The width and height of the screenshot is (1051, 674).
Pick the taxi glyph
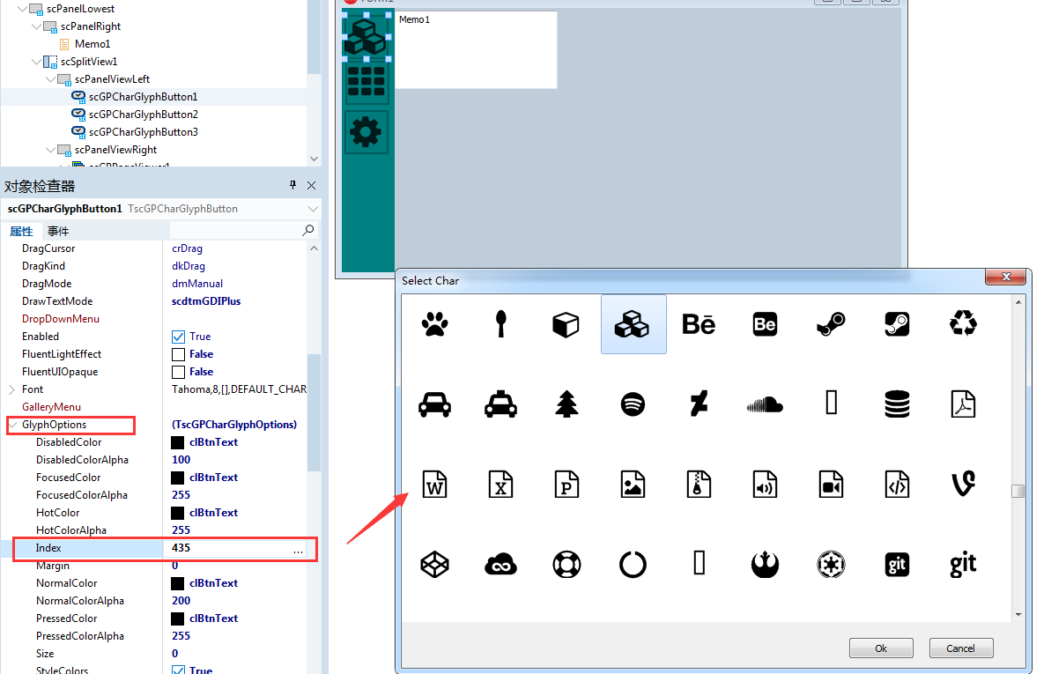500,404
